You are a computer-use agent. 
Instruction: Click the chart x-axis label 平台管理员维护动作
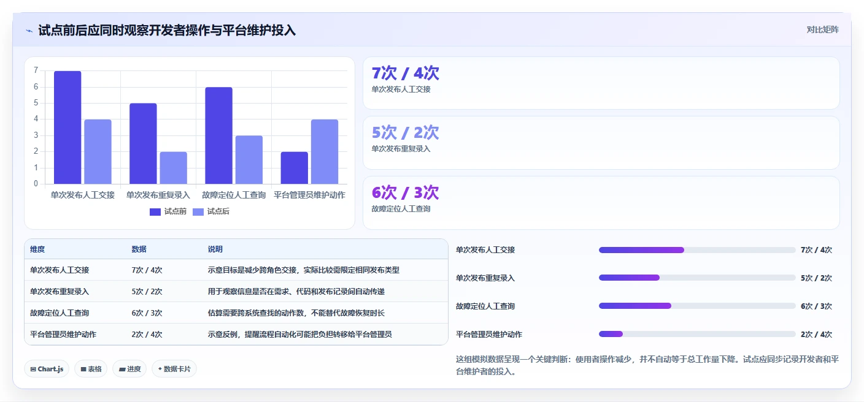point(309,195)
